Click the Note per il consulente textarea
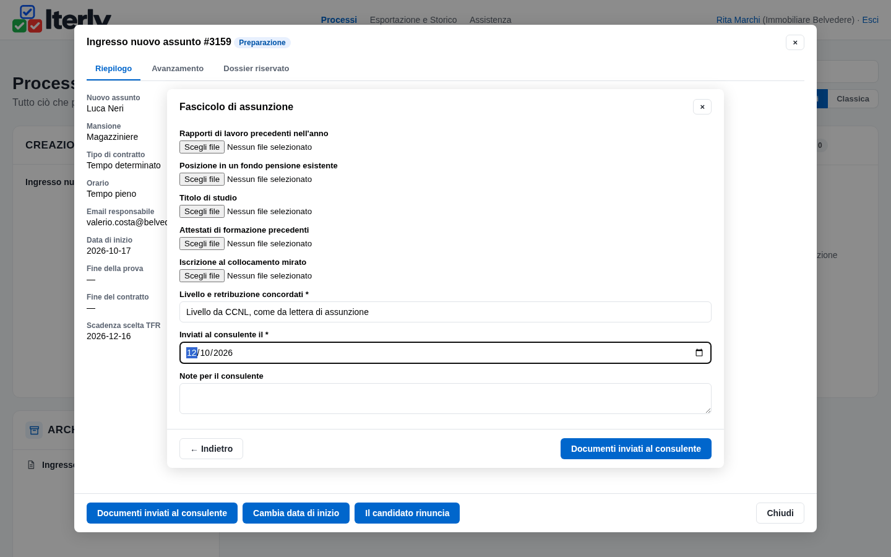 click(x=445, y=399)
